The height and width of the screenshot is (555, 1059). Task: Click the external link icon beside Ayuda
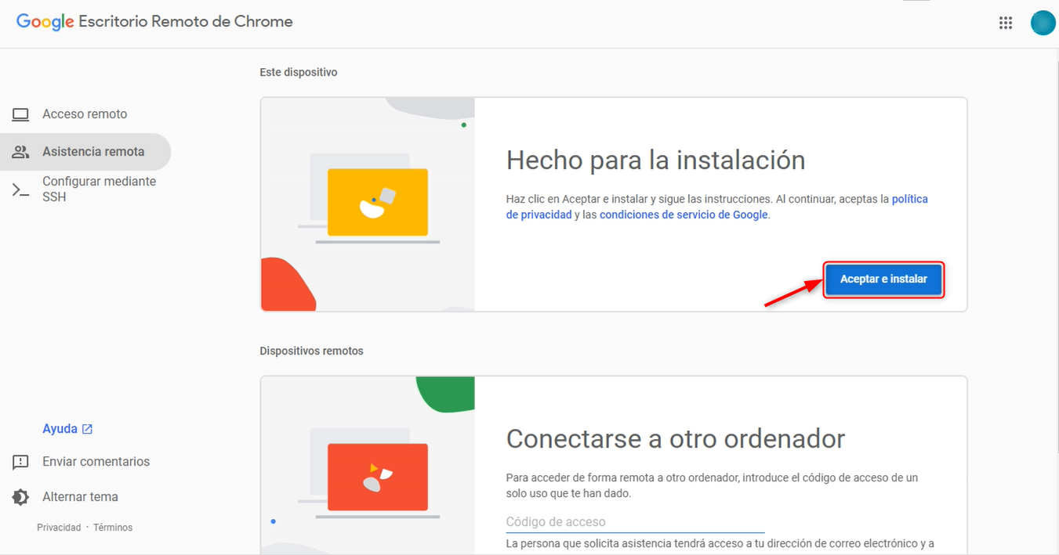point(88,429)
